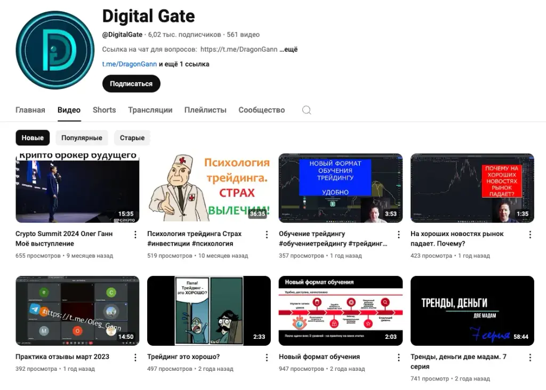The image size is (546, 390).
Task: Click title Обучение трейдингу #обучениетрейдингу
Action: pyautogui.click(x=333, y=239)
